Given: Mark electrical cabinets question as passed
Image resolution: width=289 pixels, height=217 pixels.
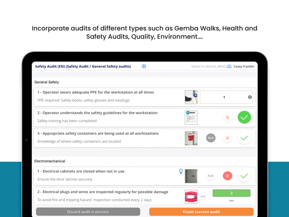Looking at the screenshot, I should [x=244, y=176].
